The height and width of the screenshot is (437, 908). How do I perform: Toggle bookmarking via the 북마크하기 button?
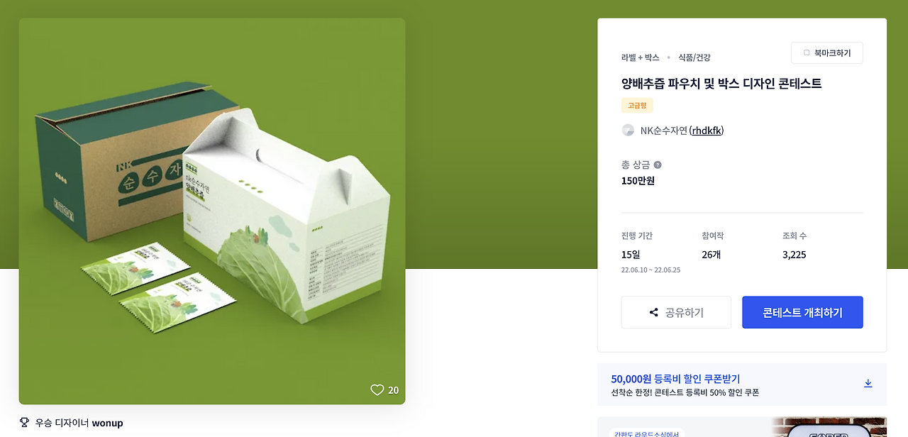[x=826, y=52]
